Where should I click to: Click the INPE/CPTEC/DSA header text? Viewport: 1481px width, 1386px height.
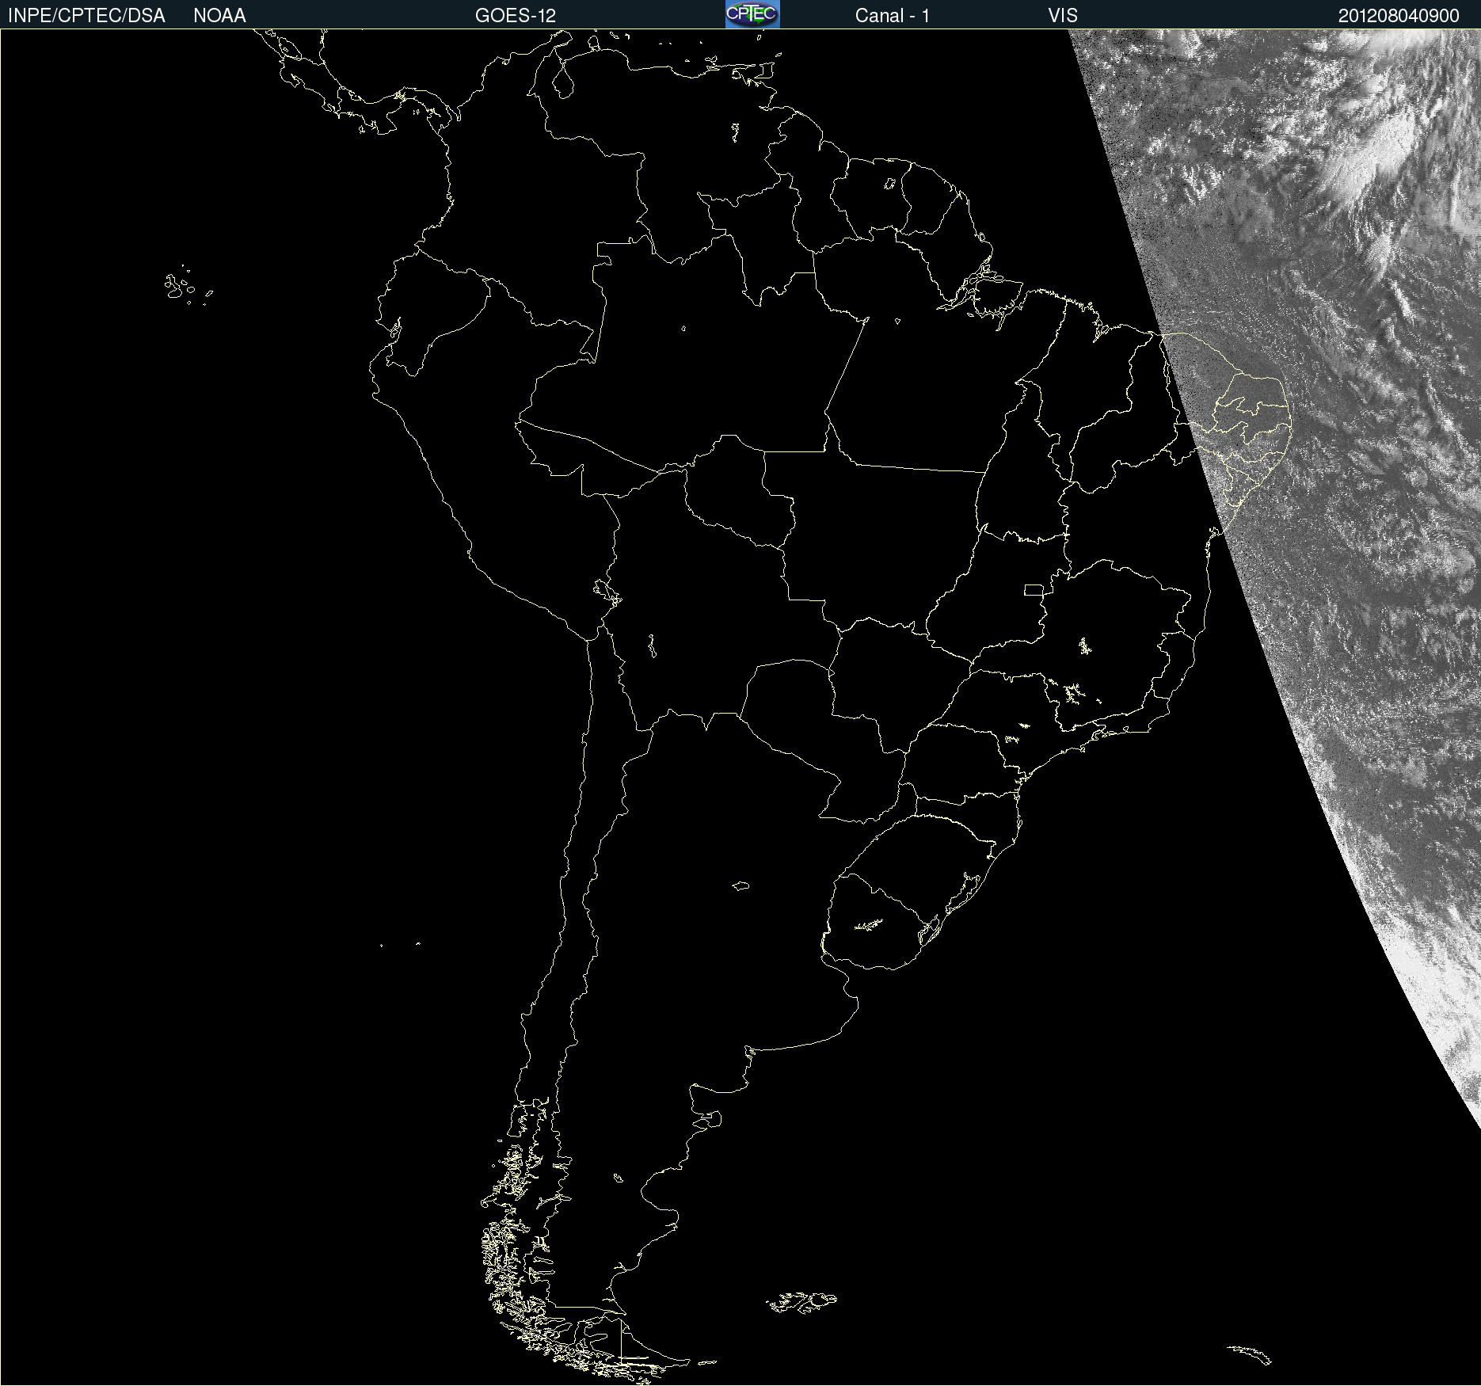click(x=86, y=16)
